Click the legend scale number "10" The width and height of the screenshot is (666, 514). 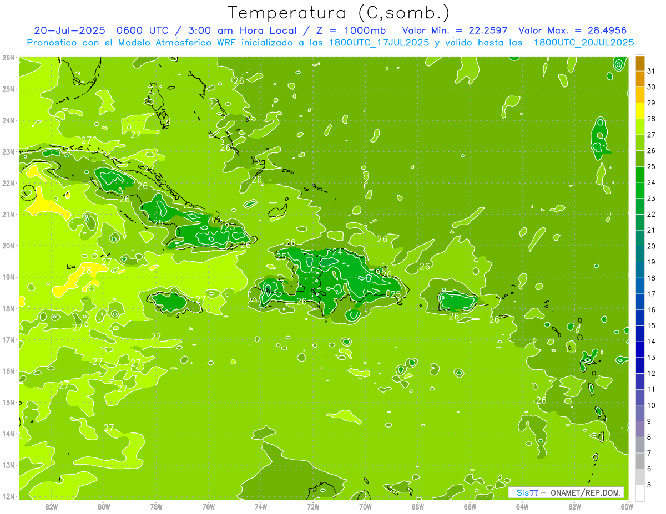(651, 405)
